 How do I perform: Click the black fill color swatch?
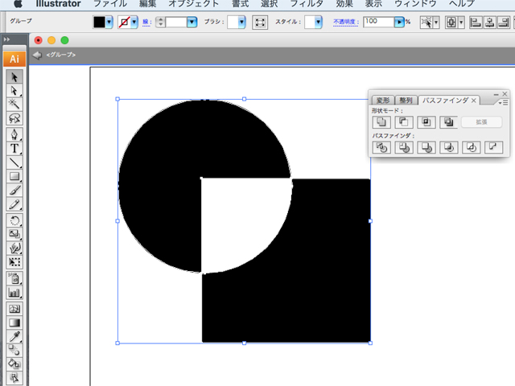99,23
